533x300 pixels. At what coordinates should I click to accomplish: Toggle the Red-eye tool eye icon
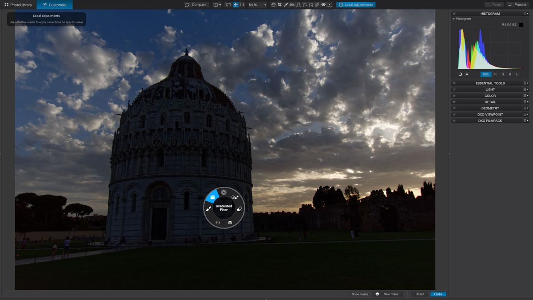click(x=323, y=4)
